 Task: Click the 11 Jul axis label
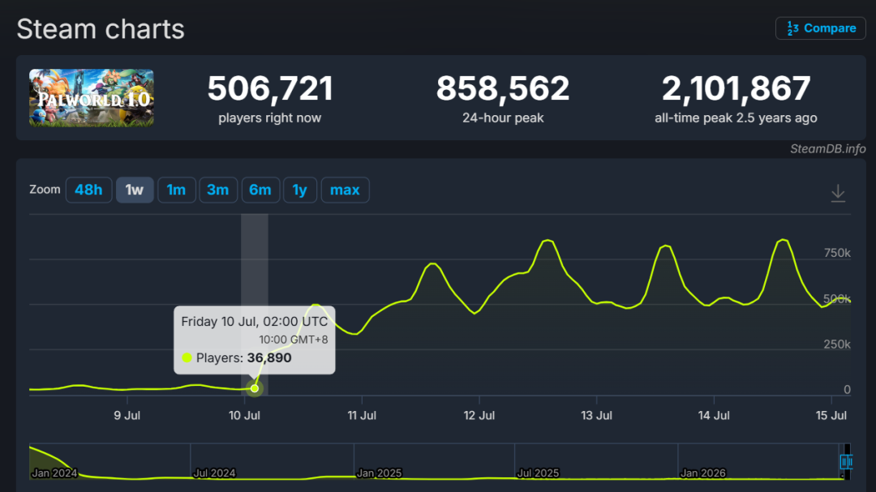(x=362, y=416)
